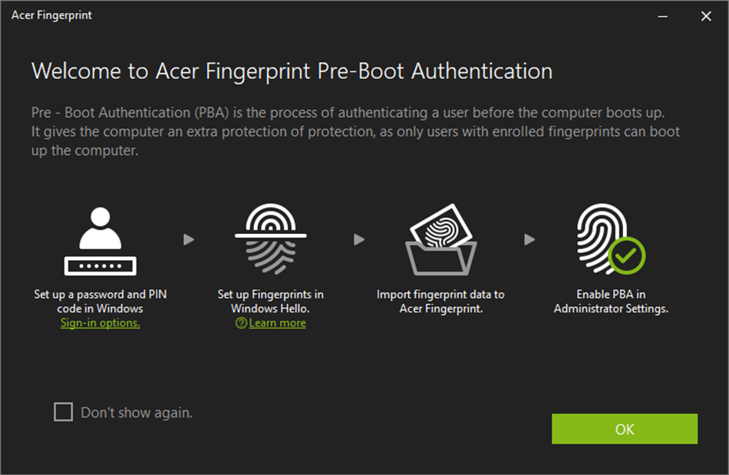729x475 pixels.
Task: Select the Import fingerprint data step label
Action: [440, 301]
